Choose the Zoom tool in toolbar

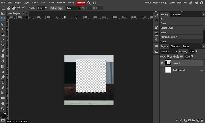coord(3,109)
